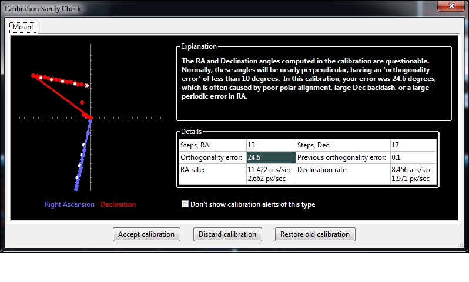The image size is (469, 282).
Task: Click Restore old calibration
Action: 315,234
